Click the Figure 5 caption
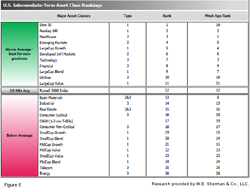 click(x=13, y=185)
